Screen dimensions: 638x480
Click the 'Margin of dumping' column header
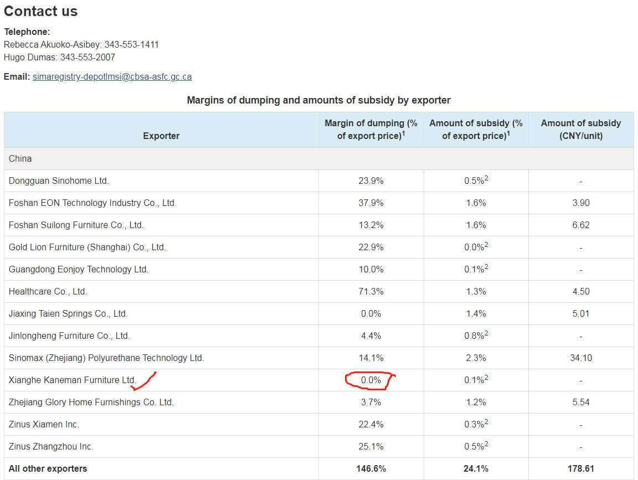(371, 130)
